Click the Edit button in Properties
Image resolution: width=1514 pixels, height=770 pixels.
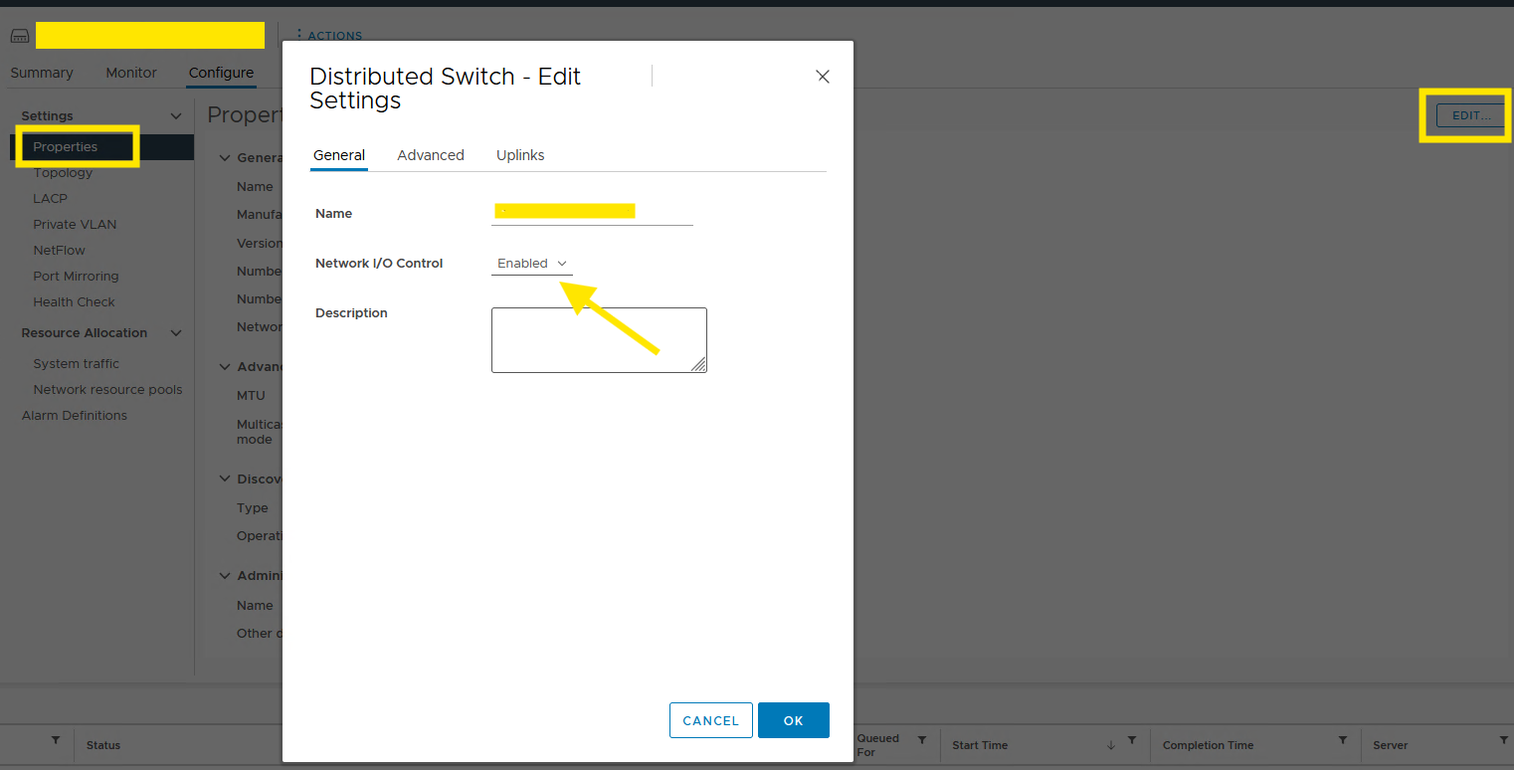coord(1471,115)
